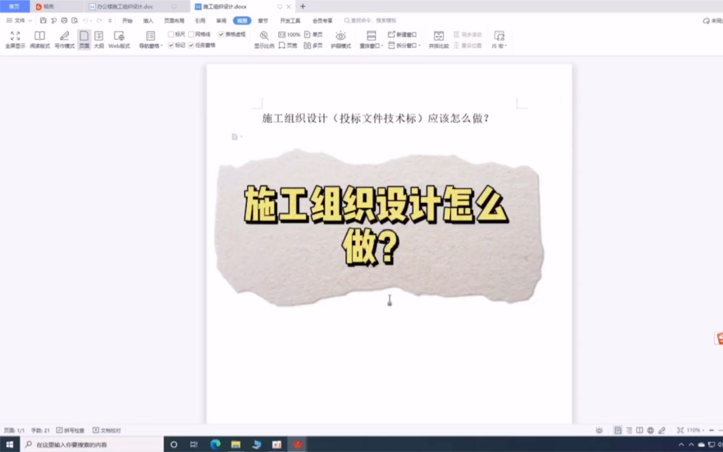Open the Member Exclusive (会员专享) tab
Viewport: 723px width, 452px height.
pos(322,20)
